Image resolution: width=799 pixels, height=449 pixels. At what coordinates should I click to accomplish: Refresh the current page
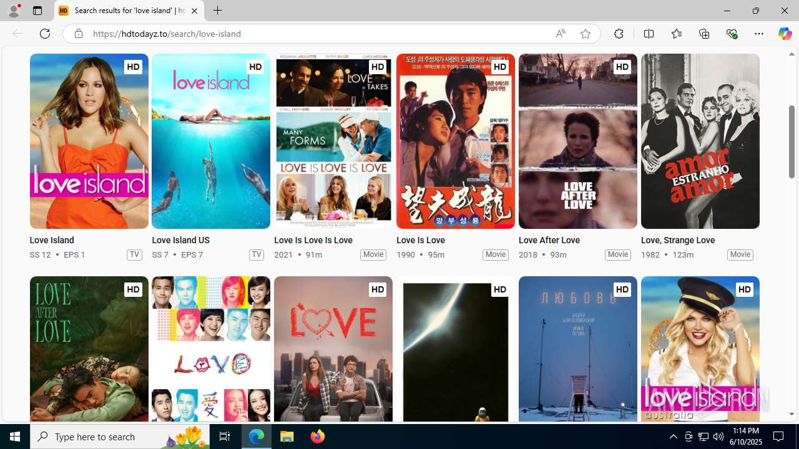pos(45,34)
